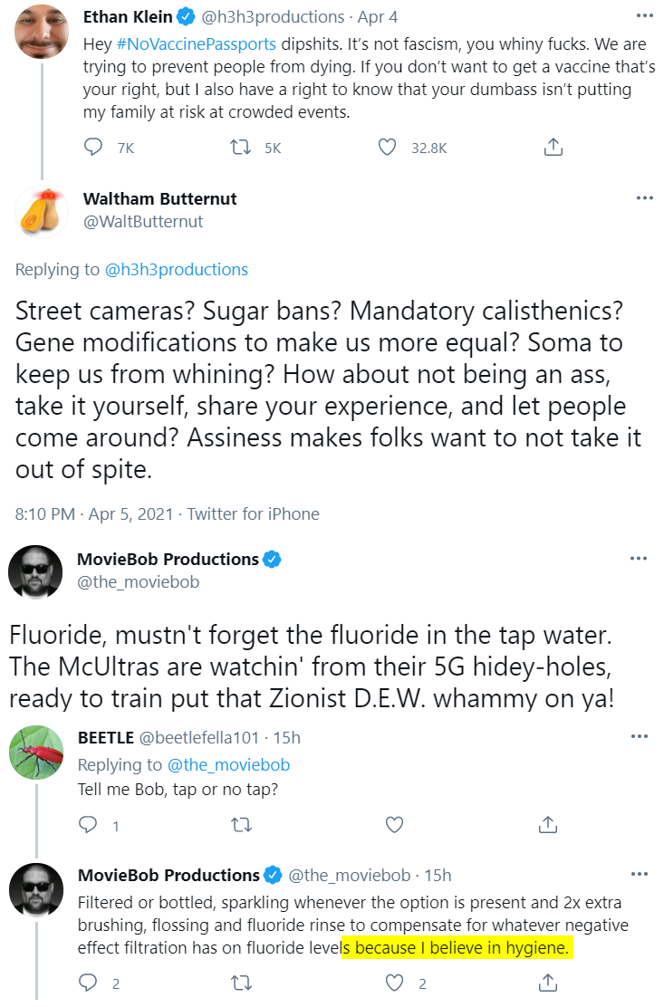Reply to MovieBob's filtered or bottled tweet
This screenshot has width=664, height=1007.
pyautogui.click(x=88, y=983)
